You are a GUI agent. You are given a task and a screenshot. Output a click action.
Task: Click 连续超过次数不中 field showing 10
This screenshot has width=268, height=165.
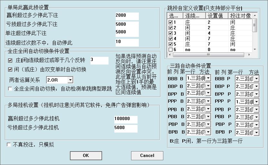(127, 43)
